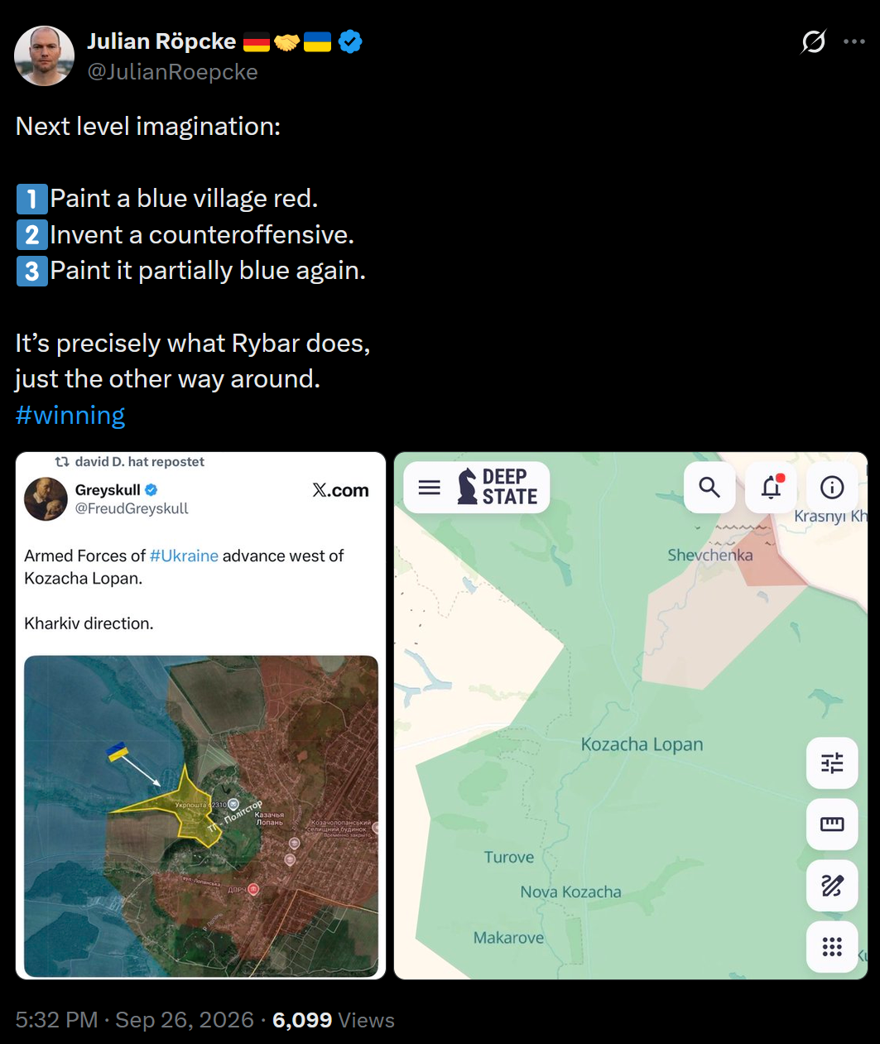Click the Kozacha Lopan map label

[642, 744]
